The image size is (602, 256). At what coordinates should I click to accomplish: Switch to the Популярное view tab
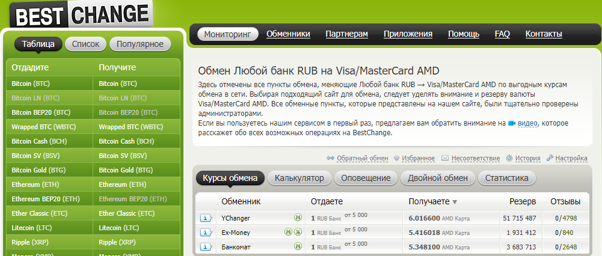point(140,44)
